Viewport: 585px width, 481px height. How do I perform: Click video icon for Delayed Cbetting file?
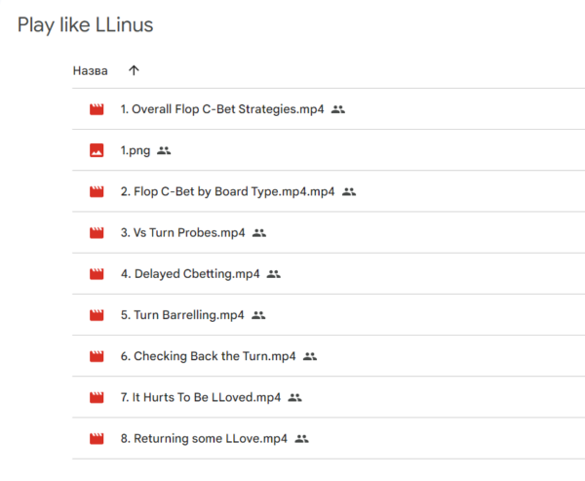tap(97, 274)
